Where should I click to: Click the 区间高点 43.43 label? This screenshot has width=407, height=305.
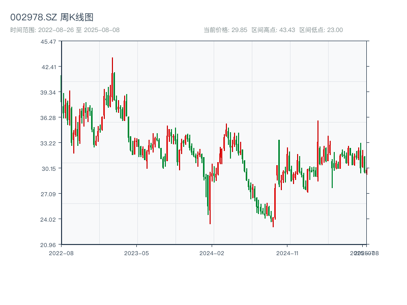click(273, 30)
